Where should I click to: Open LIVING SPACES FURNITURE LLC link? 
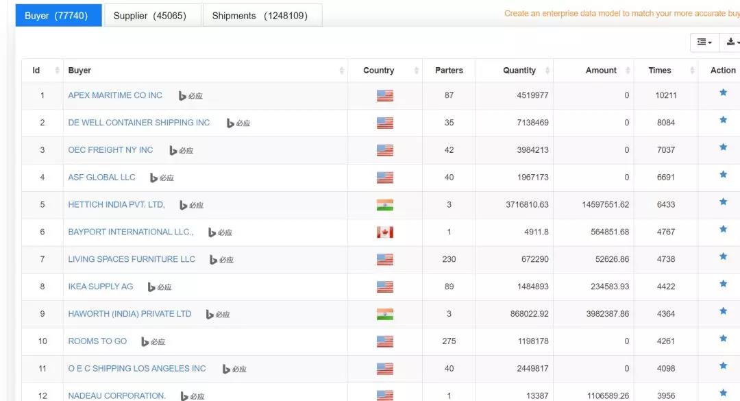coord(132,259)
